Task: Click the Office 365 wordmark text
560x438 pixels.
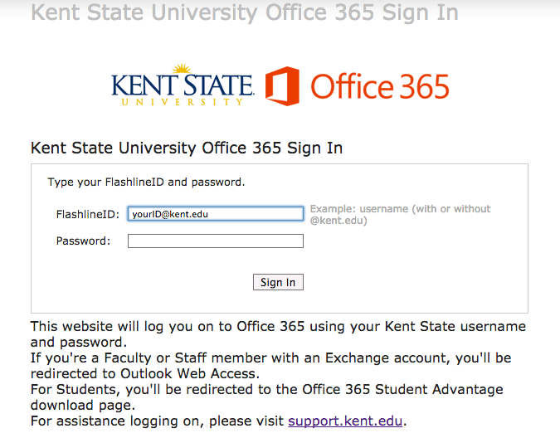Action: (x=380, y=86)
